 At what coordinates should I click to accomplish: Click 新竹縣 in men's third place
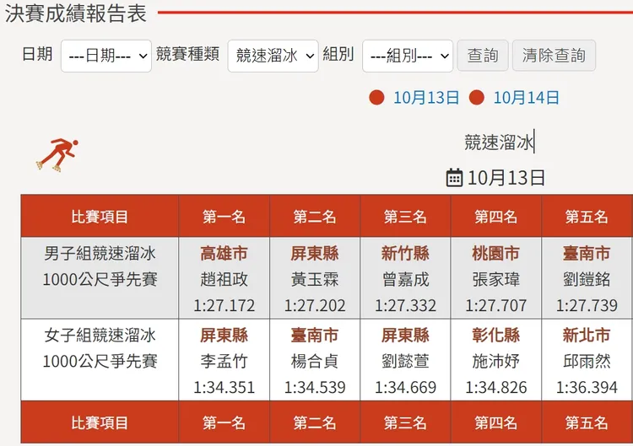tap(405, 254)
